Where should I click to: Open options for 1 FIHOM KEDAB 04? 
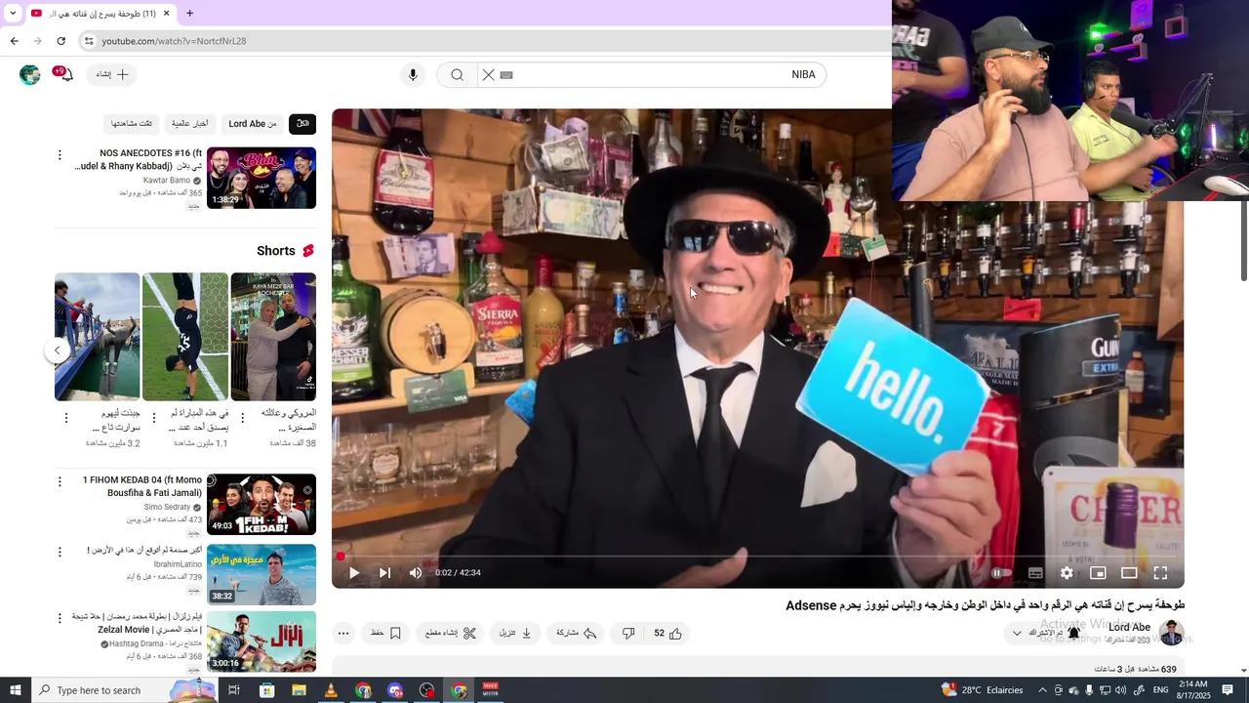(60, 482)
